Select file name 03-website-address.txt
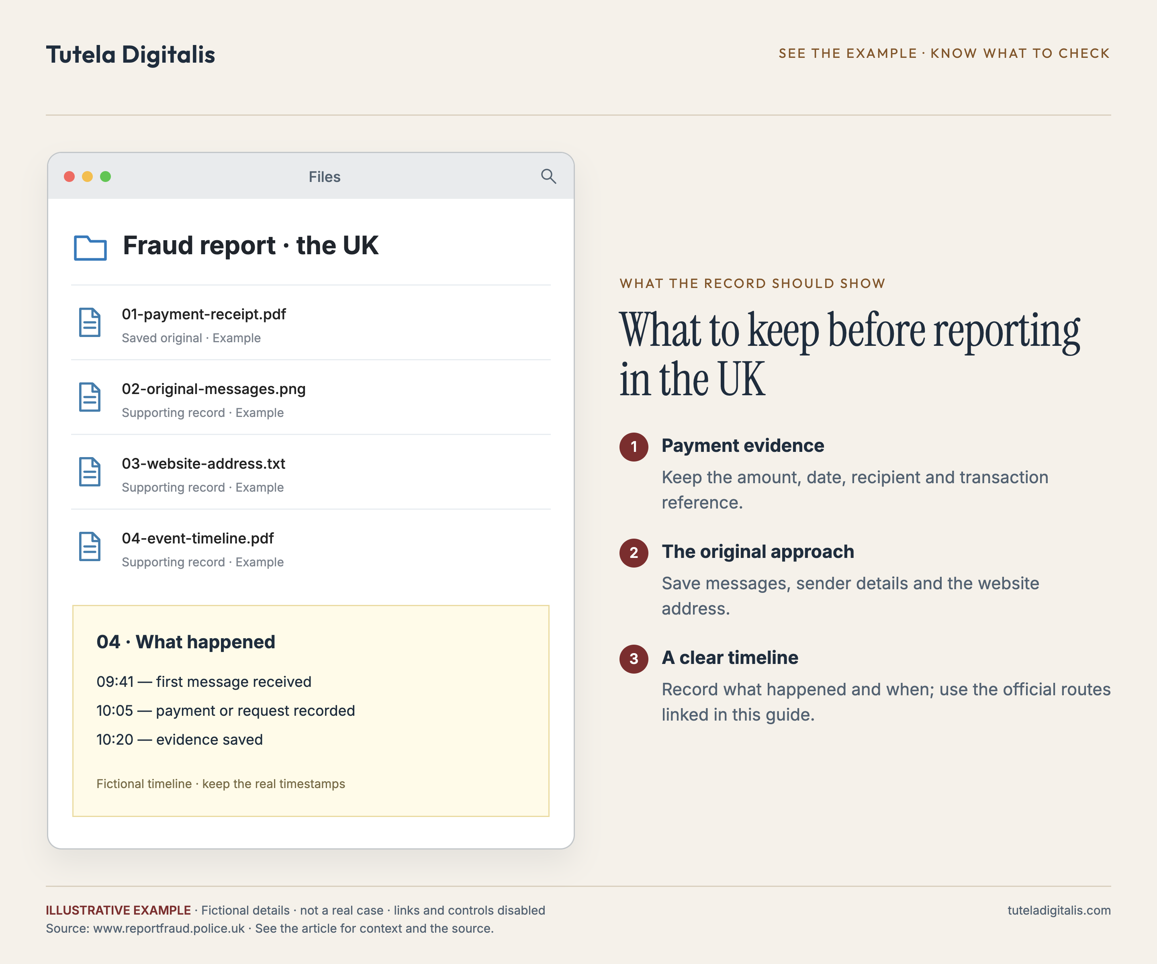 203,464
